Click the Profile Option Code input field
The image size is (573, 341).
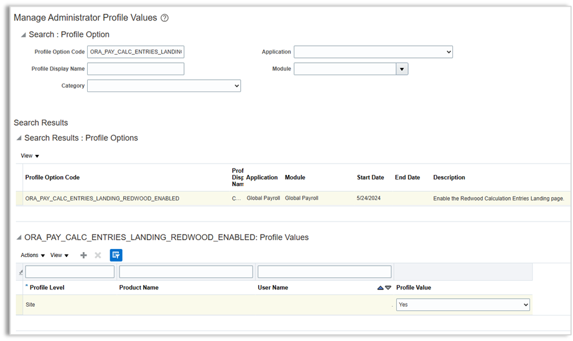[x=136, y=52]
